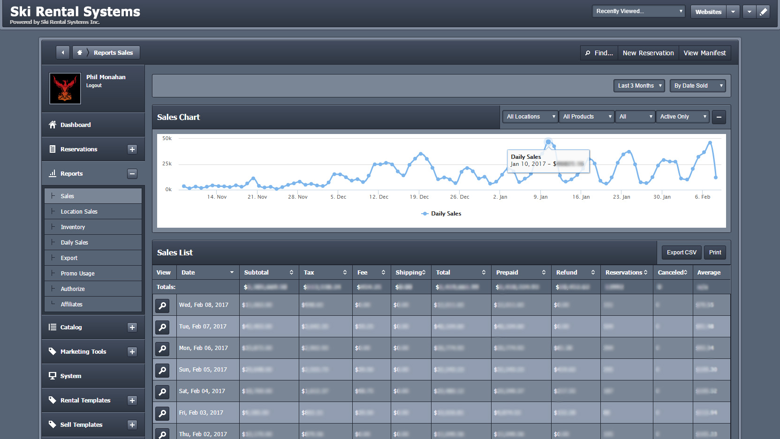Collapse the Sales Chart panel with the minus button

click(719, 117)
